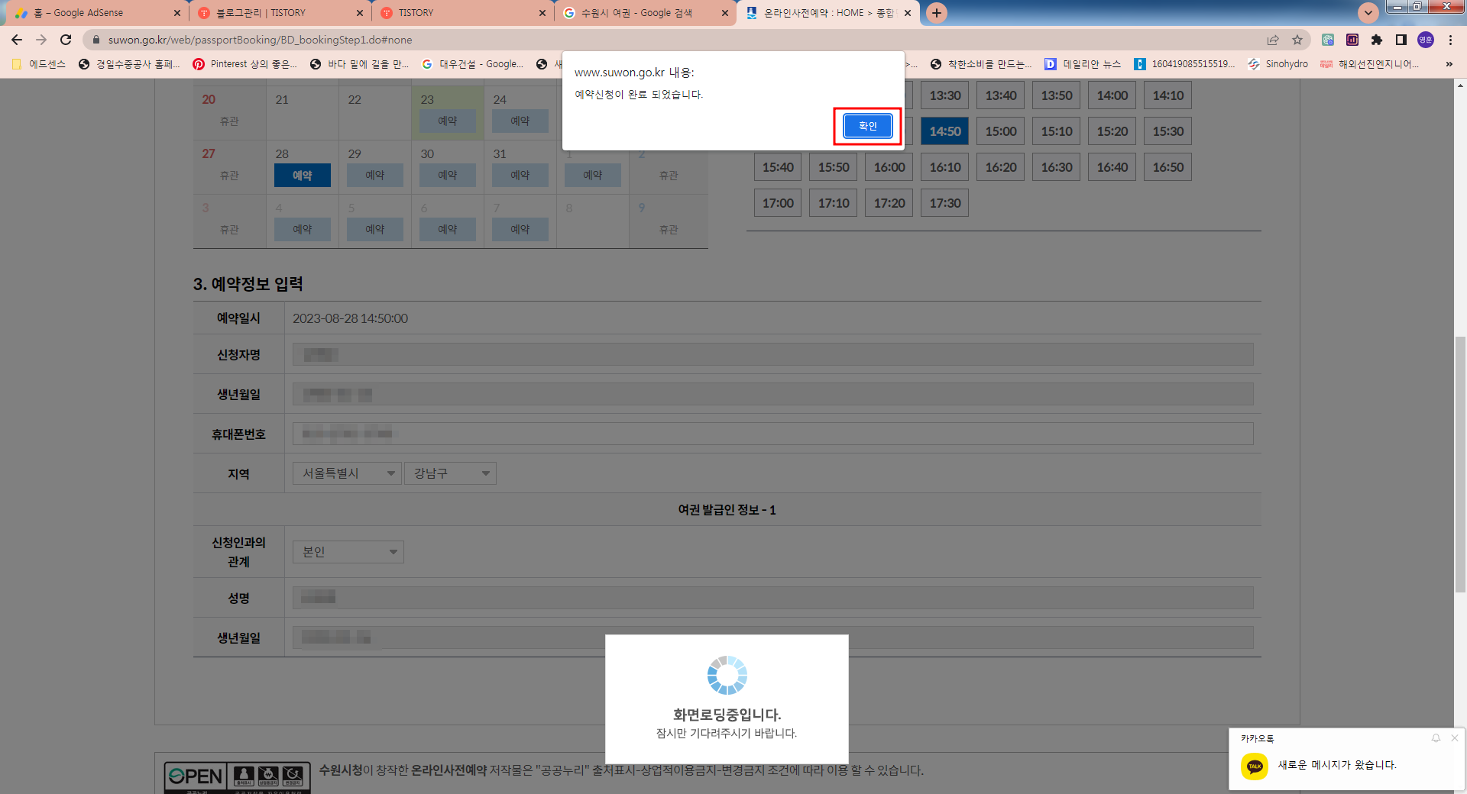Navigate back using the browser back arrow
The width and height of the screenshot is (1467, 794).
(x=16, y=40)
